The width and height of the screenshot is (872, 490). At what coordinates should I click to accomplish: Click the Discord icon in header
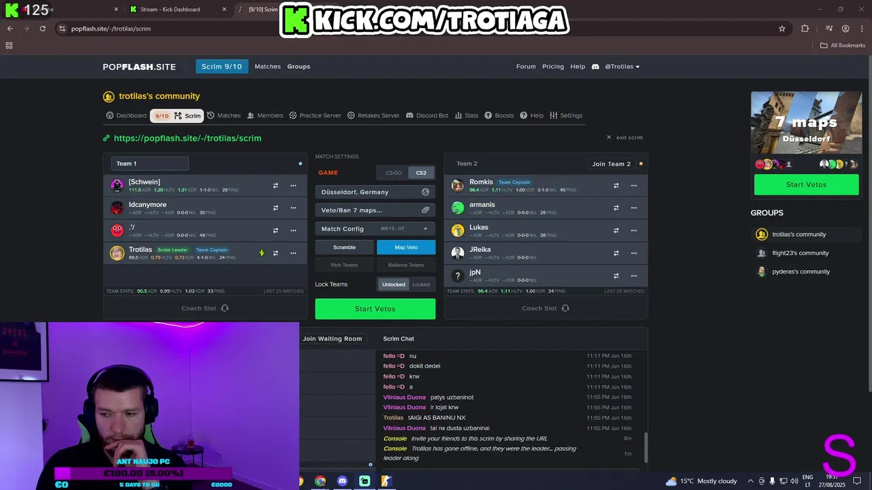[595, 67]
